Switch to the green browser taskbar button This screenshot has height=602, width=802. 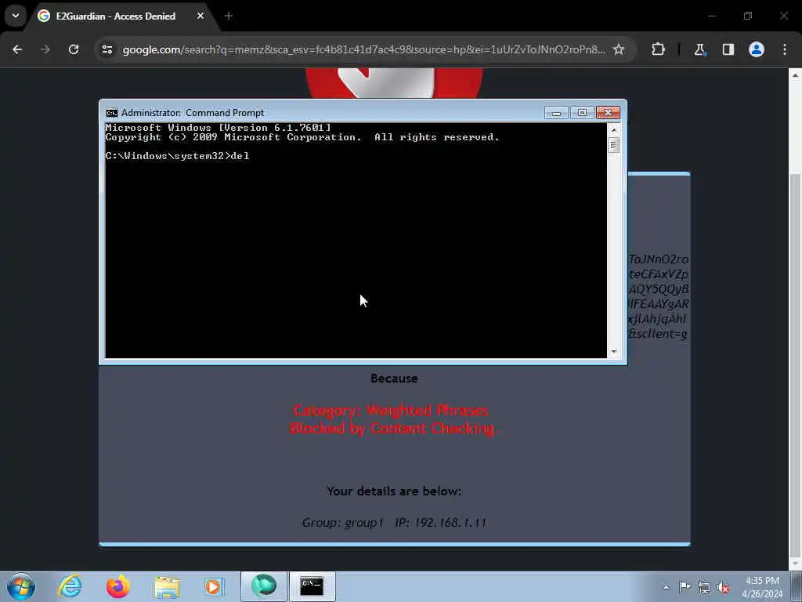(264, 586)
